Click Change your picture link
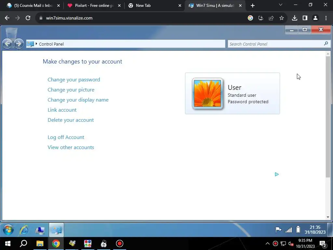Screen dimensions: 333x250 pyautogui.click(x=71, y=90)
